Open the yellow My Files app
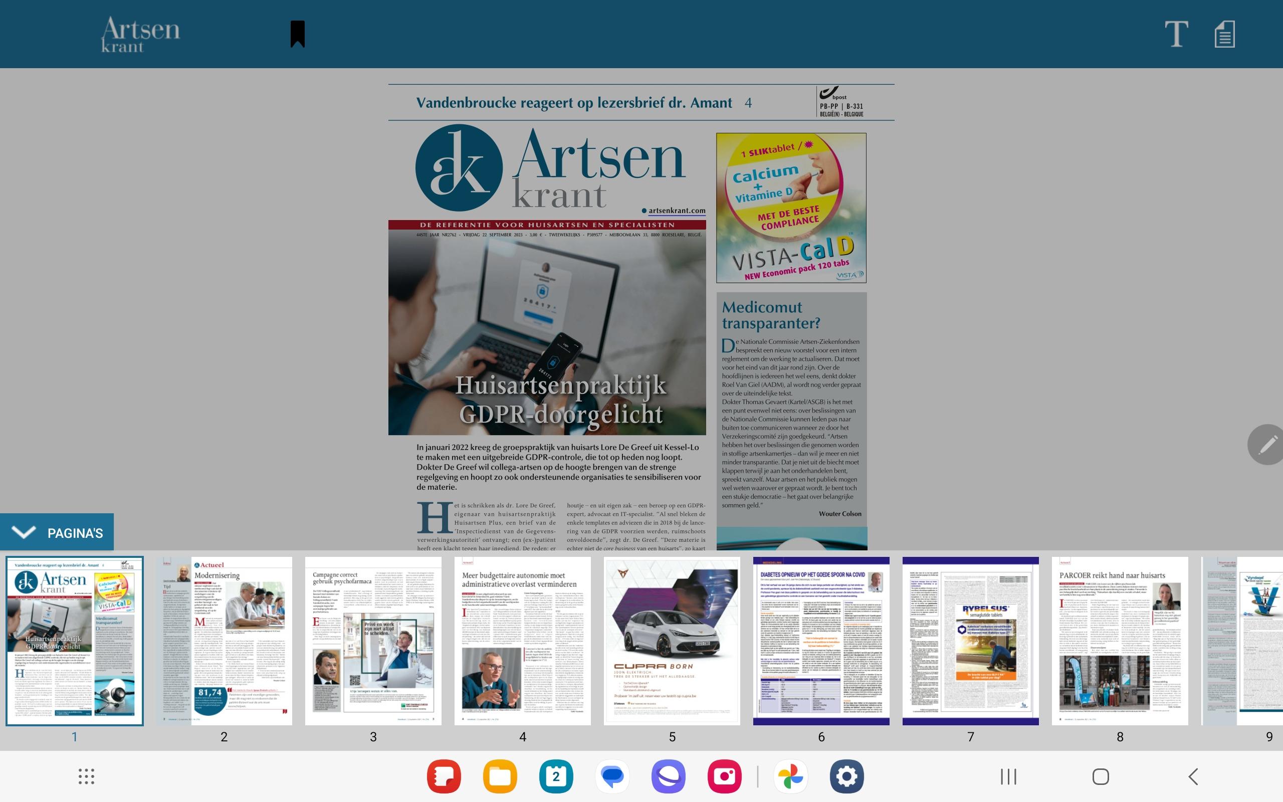 pos(500,776)
